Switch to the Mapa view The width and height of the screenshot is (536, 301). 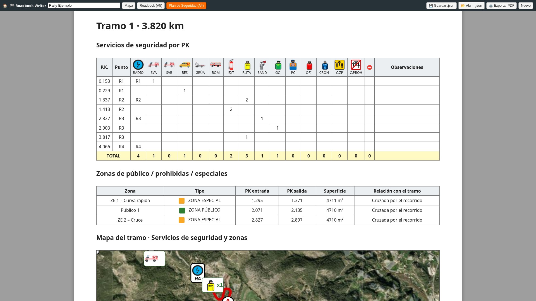coord(129,6)
